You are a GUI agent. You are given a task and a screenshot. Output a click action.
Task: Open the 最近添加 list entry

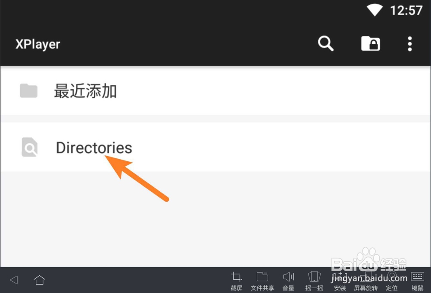pyautogui.click(x=215, y=91)
